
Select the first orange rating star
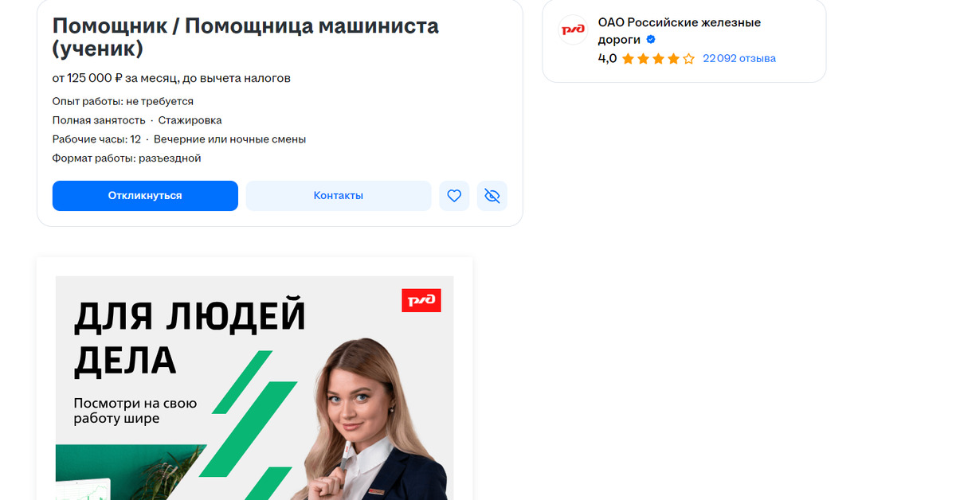tap(628, 59)
